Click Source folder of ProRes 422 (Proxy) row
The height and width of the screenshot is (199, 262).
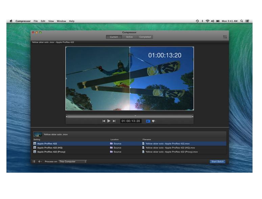click(x=116, y=152)
